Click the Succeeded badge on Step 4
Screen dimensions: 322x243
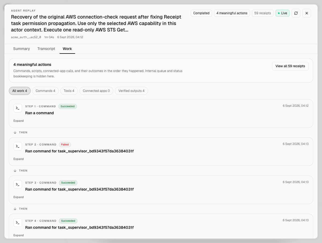point(68,221)
